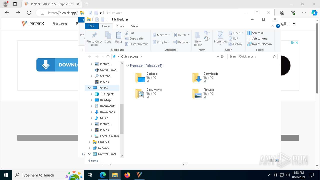Select Control Panel in navigation pane

click(x=107, y=154)
